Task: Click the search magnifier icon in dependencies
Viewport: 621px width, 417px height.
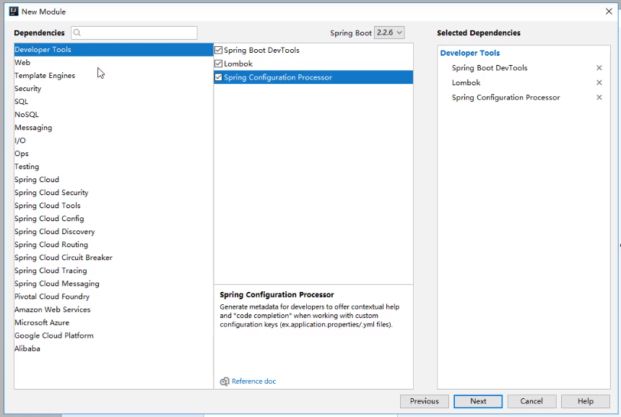Action: (77, 33)
